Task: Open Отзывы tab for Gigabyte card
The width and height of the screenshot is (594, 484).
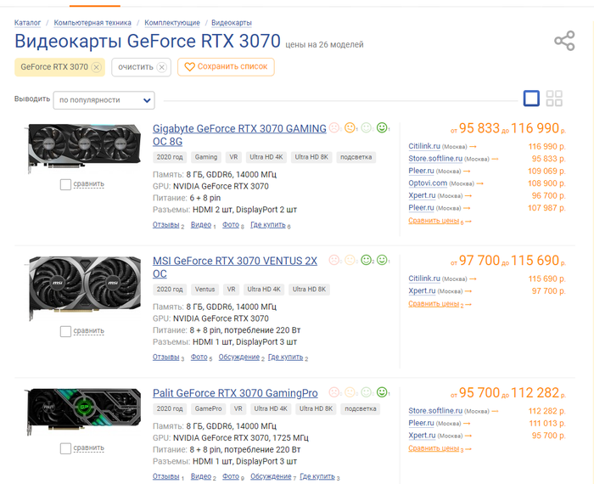Action: tap(166, 225)
